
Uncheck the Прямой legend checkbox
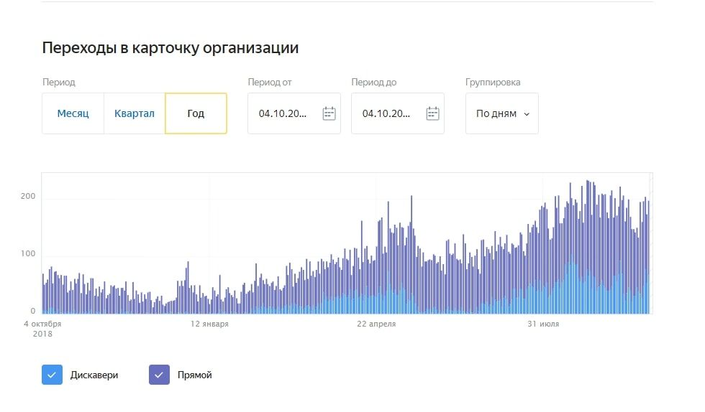159,375
